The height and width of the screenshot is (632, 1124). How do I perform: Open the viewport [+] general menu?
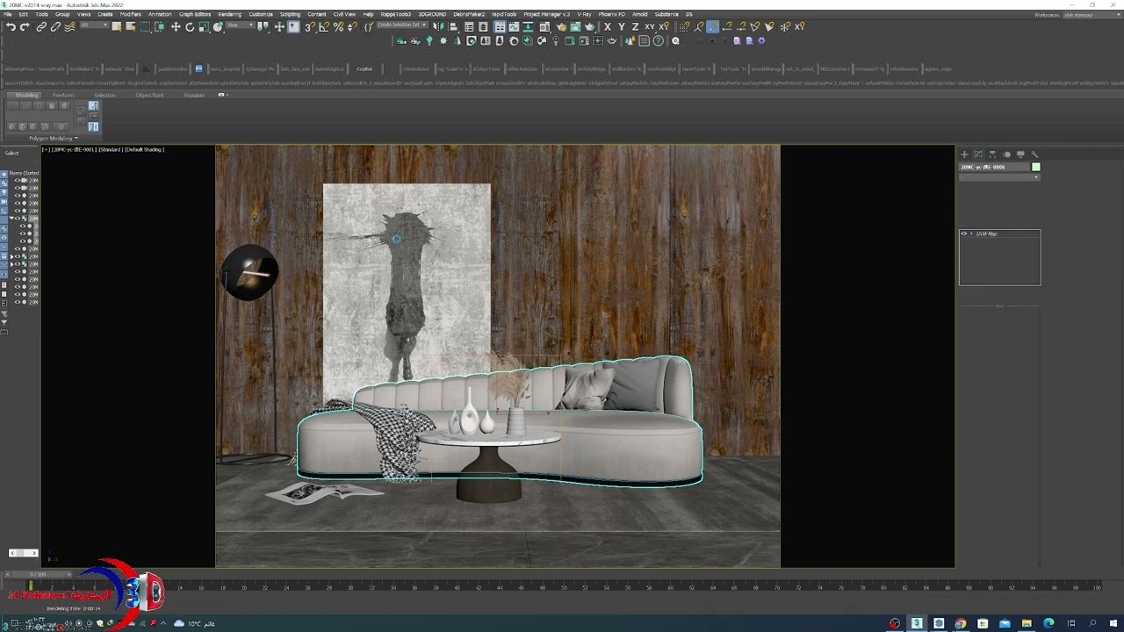pos(45,149)
